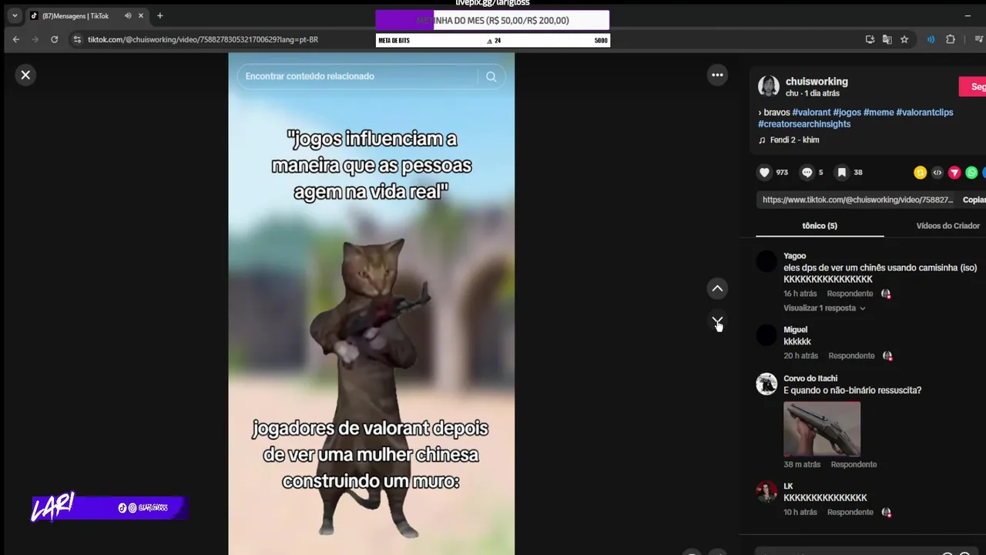Open commenter name Yagoo
Screen dimensions: 986x555
[794, 256]
